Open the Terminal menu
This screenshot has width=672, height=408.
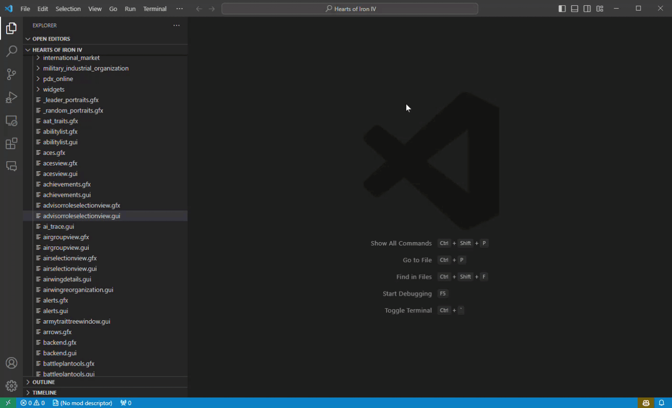pos(155,9)
